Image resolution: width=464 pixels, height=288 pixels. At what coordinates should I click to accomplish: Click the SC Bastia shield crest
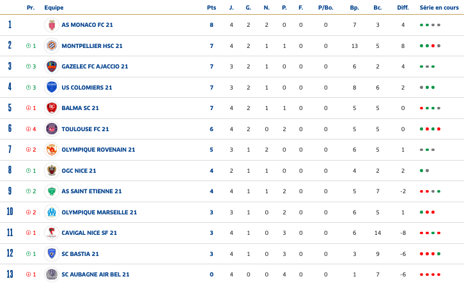pos(52,254)
